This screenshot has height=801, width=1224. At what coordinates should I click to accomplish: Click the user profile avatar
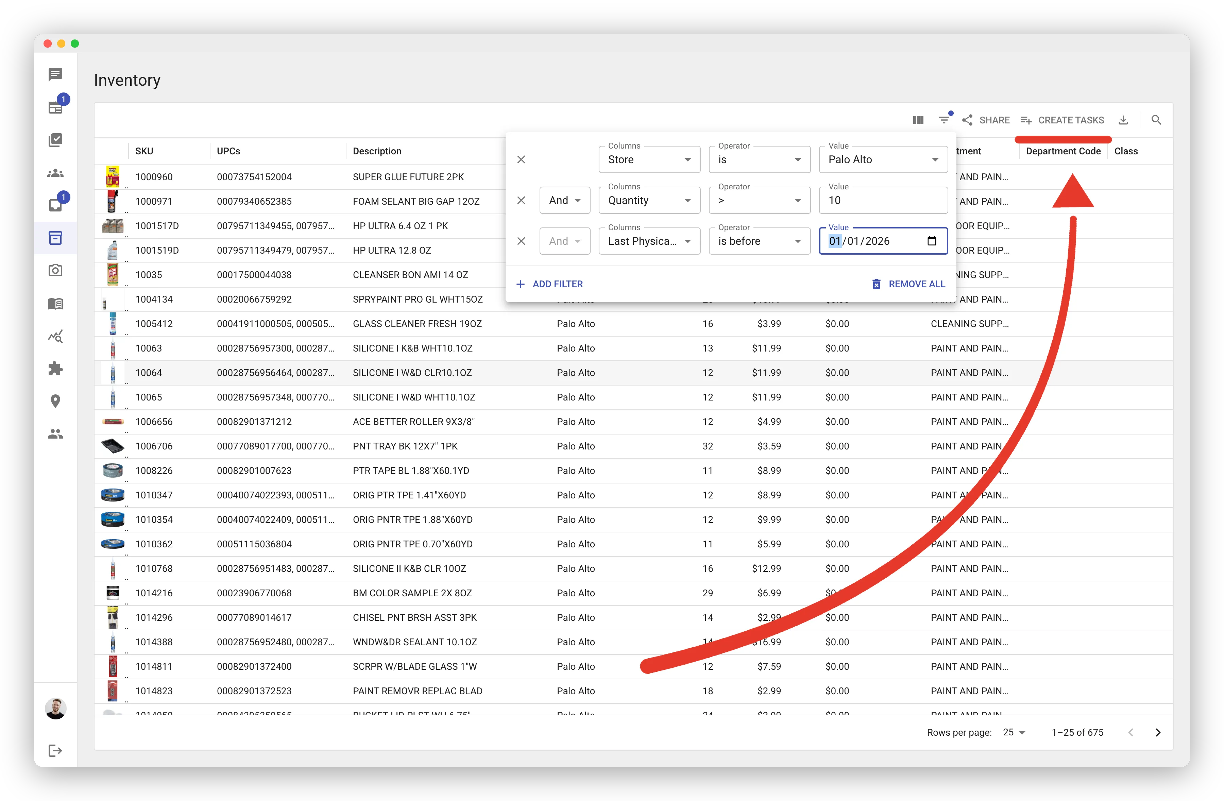point(55,709)
